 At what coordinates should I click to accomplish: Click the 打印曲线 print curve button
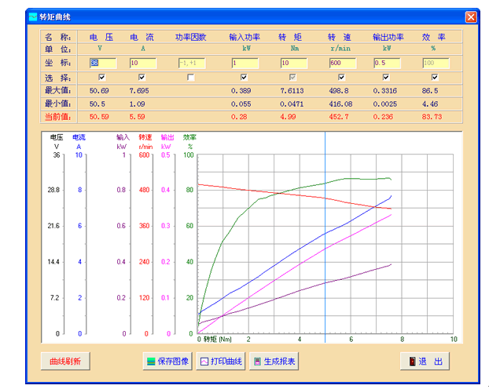click(220, 362)
